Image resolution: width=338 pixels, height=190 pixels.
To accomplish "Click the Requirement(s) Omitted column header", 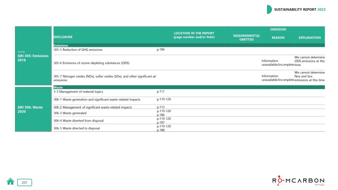I will (246, 38).
